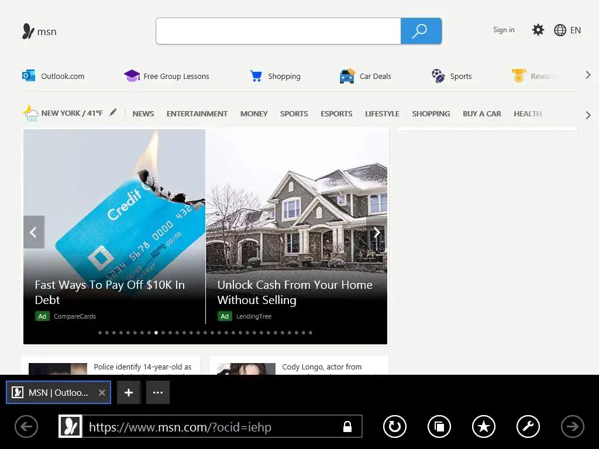
Task: Select the MSN | Outlook browser tab
Action: (58, 392)
